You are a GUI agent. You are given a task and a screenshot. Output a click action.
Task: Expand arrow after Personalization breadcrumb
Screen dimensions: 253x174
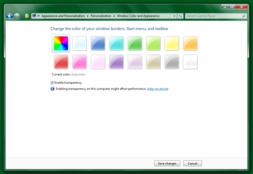pos(114,16)
